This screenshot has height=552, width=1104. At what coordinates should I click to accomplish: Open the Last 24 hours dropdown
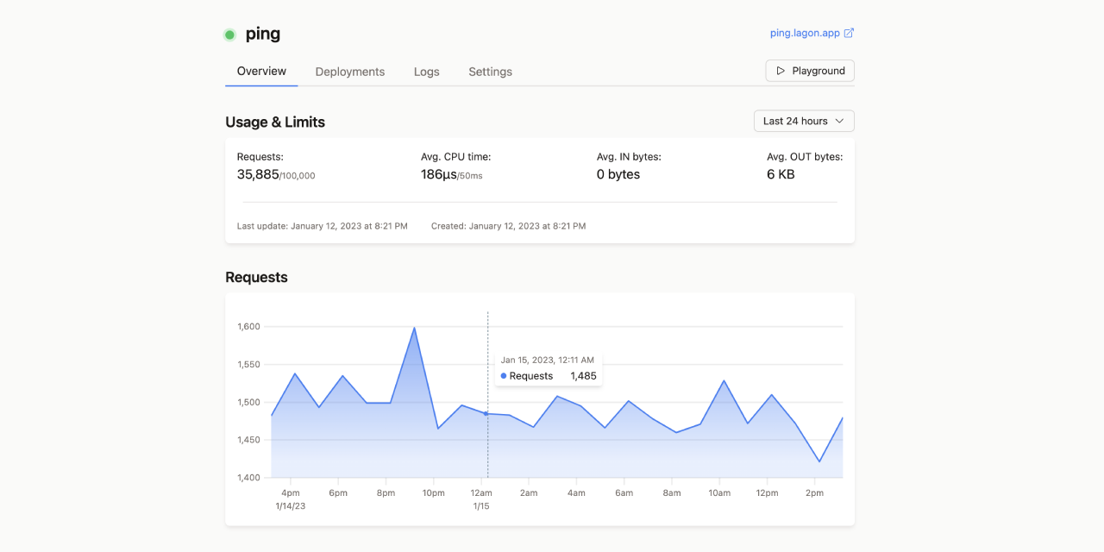click(804, 122)
